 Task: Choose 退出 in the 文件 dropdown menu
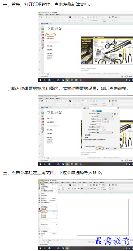[x=48, y=234]
